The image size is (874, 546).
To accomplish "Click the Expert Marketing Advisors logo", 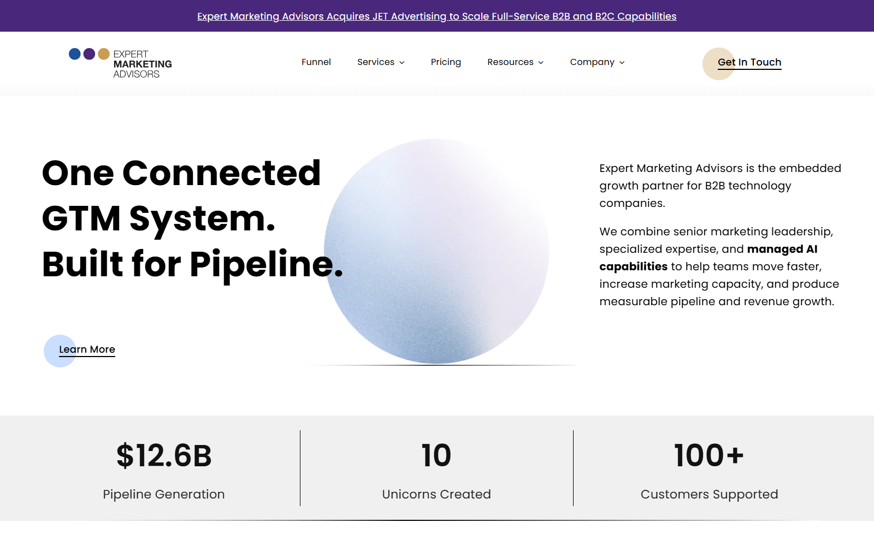I will coord(120,63).
